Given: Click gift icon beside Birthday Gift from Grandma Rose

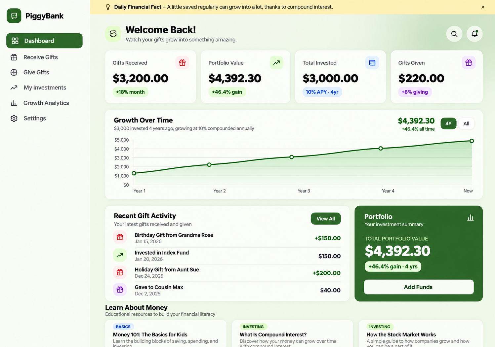Looking at the screenshot, I should click(120, 237).
